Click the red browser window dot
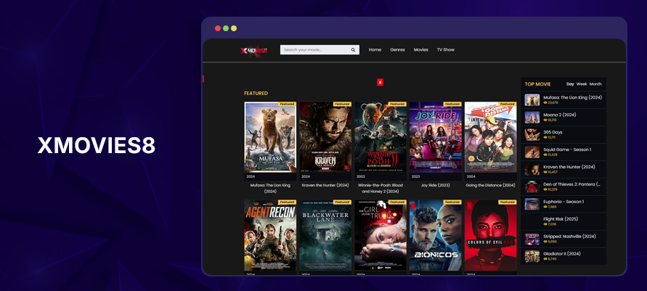Image resolution: width=647 pixels, height=291 pixels. tap(218, 28)
